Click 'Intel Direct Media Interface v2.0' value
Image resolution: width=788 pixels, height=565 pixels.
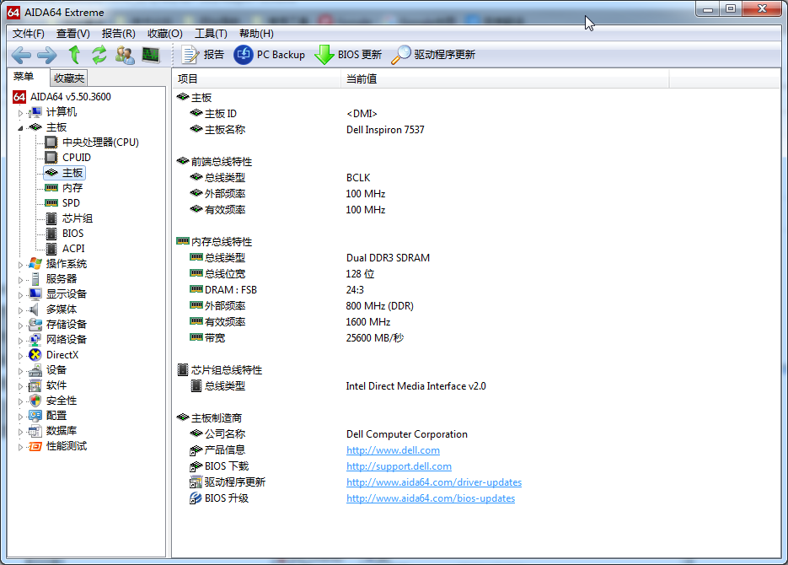pos(415,386)
